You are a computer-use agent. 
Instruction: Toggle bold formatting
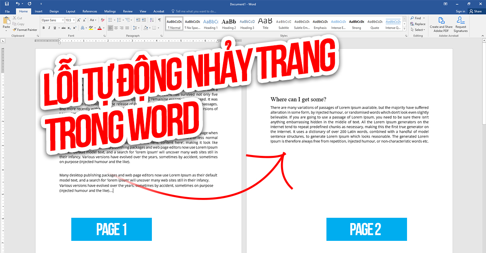(44, 28)
